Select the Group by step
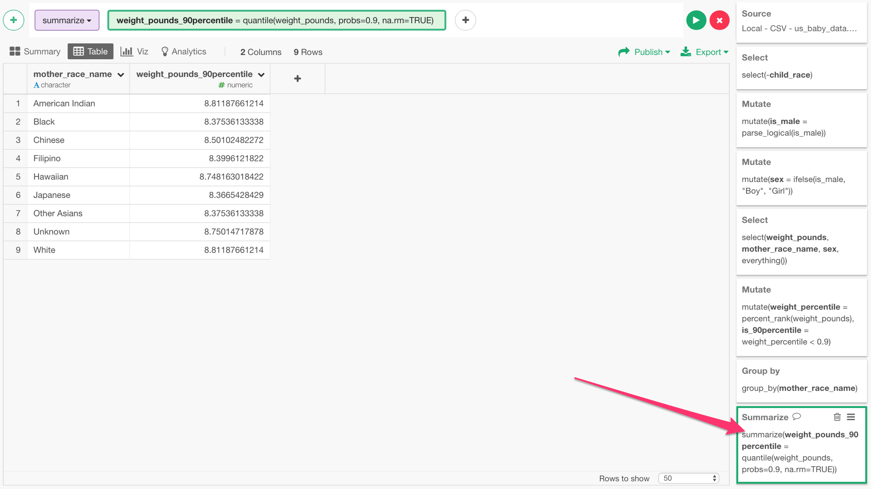 point(801,380)
